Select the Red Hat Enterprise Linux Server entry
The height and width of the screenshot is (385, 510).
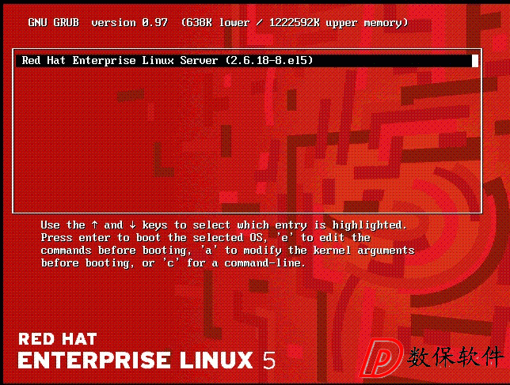coord(247,61)
